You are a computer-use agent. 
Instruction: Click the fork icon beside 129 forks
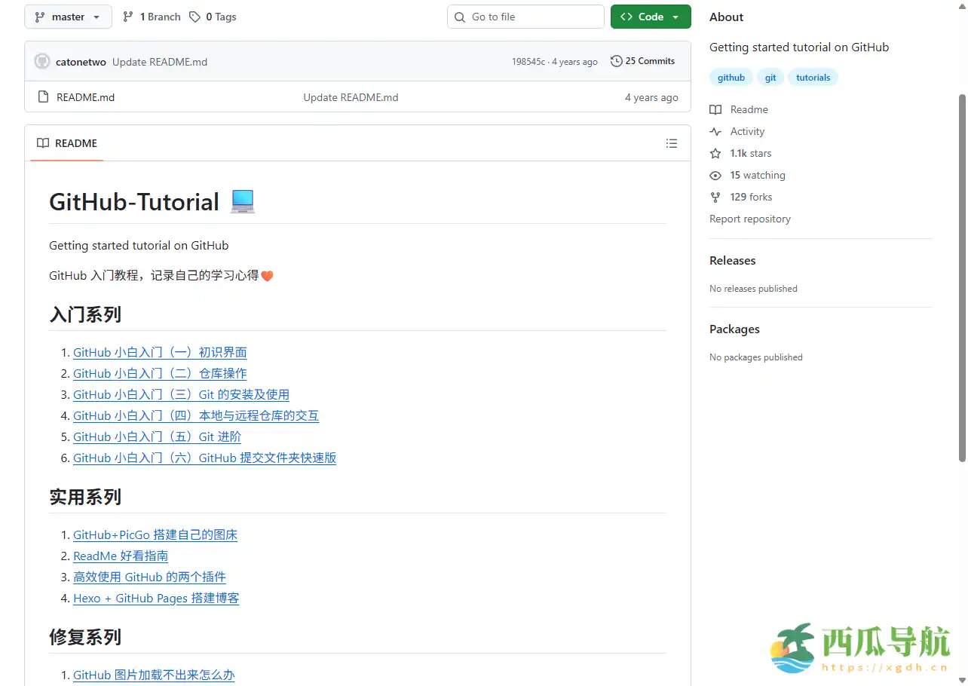(714, 197)
